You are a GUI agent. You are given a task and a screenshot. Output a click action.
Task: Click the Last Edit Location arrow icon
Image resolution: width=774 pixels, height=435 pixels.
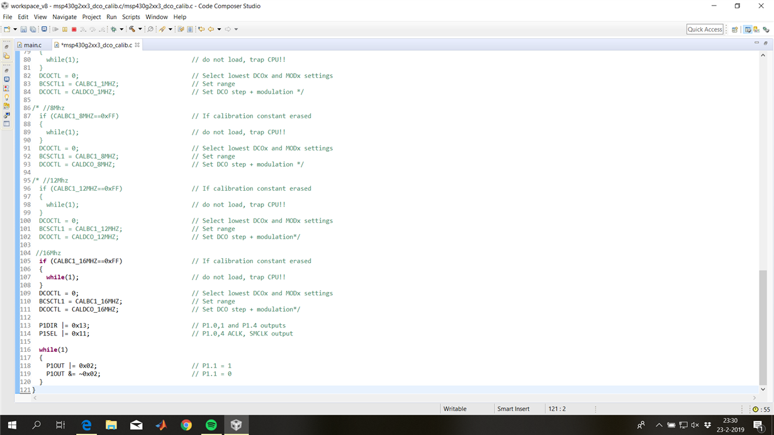[x=201, y=29]
